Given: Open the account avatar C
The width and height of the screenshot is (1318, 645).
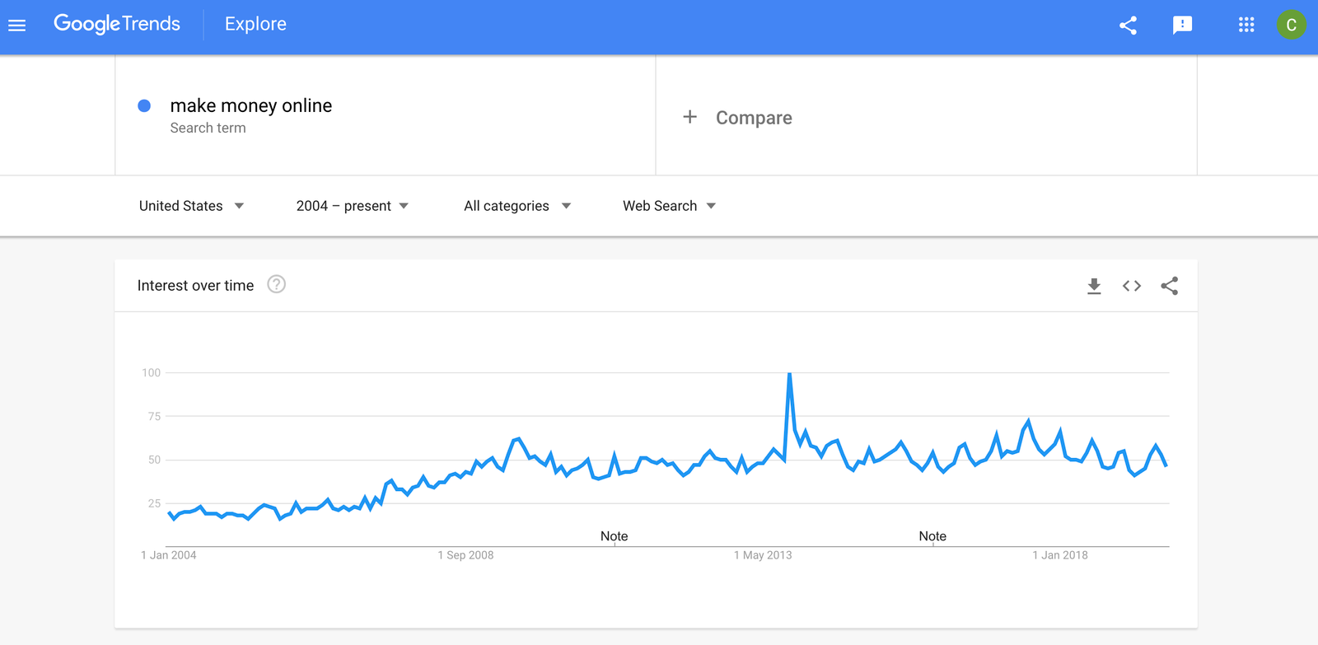Looking at the screenshot, I should 1291,25.
